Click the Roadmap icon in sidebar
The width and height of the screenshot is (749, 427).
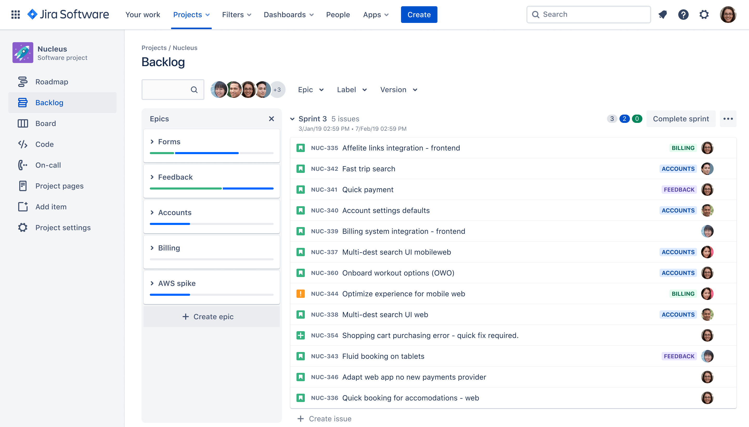[x=22, y=81]
